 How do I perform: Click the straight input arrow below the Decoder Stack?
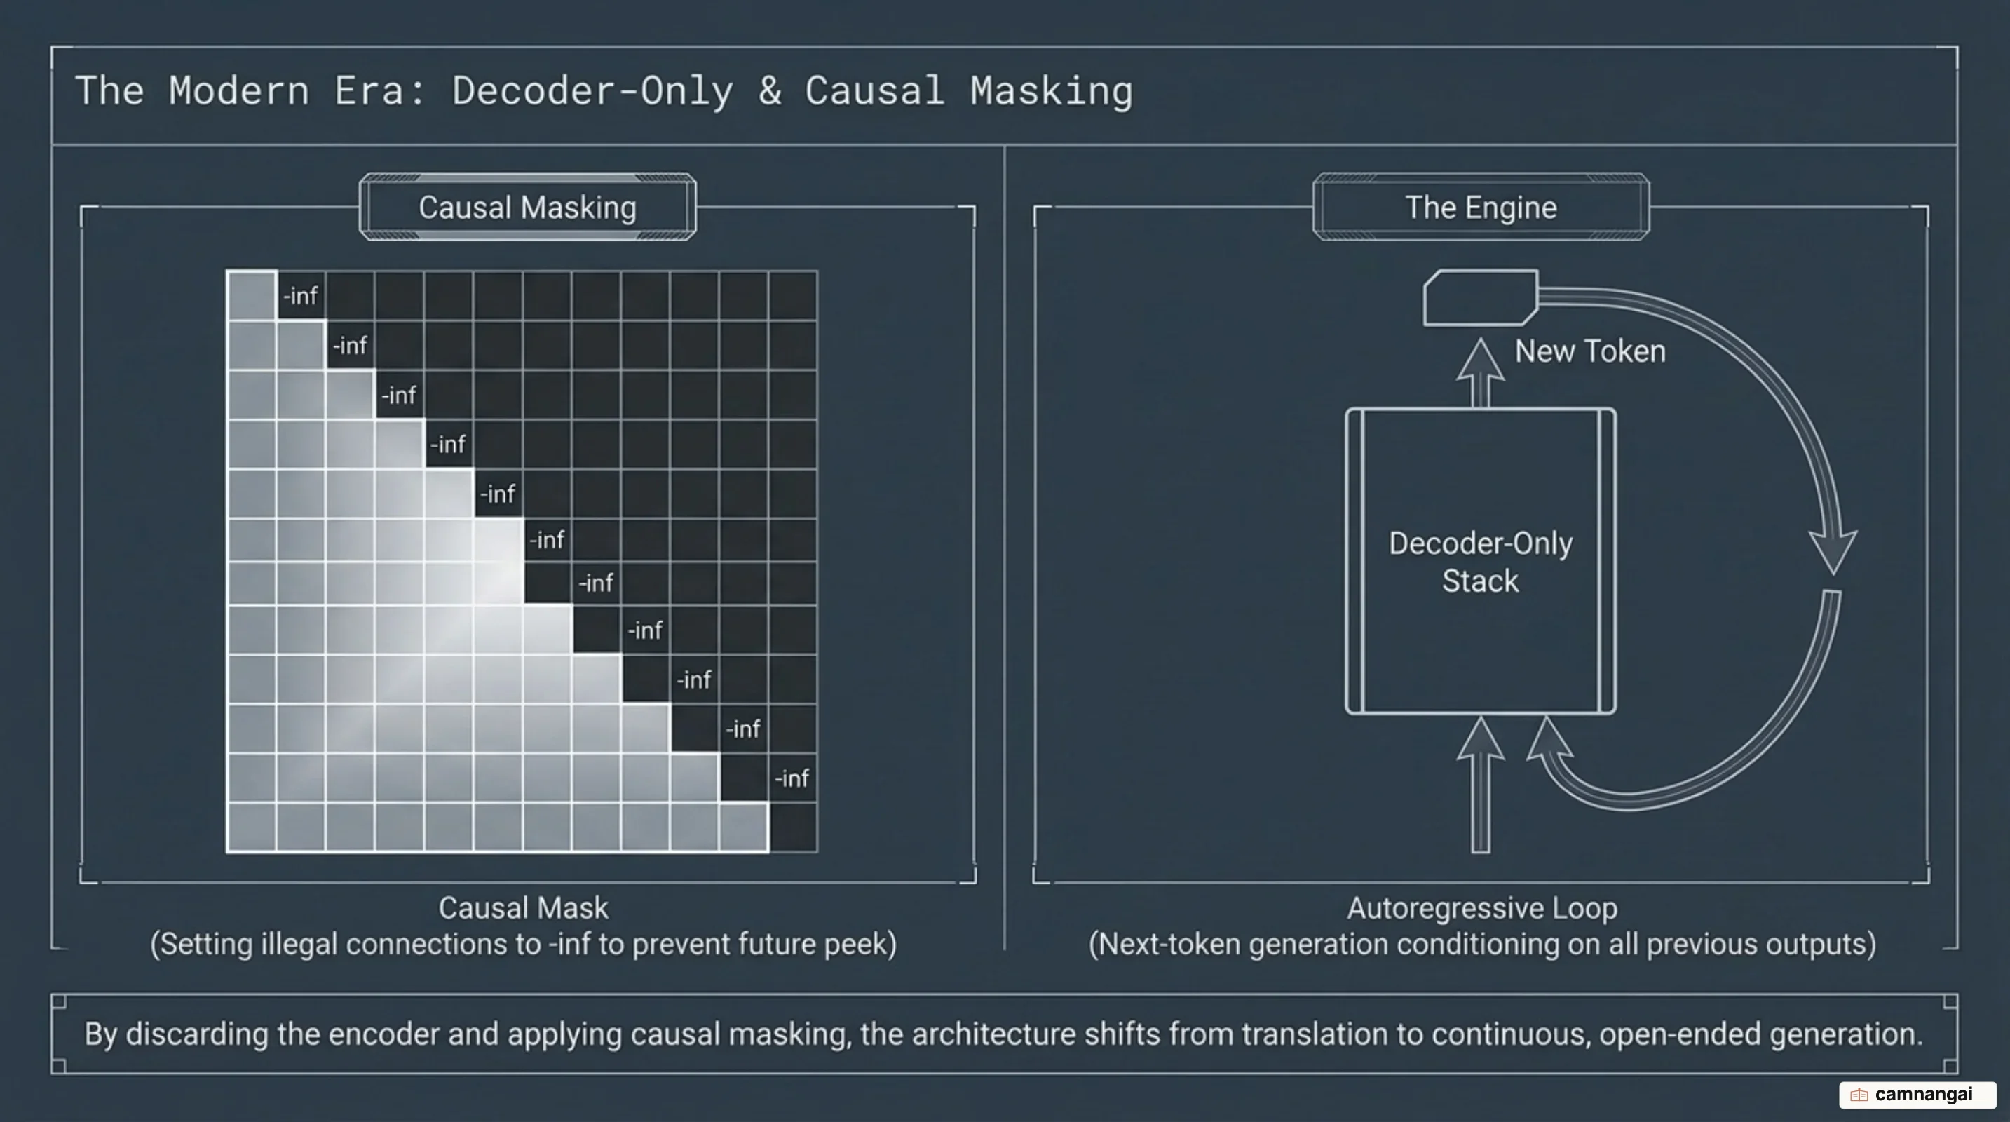[x=1480, y=784]
